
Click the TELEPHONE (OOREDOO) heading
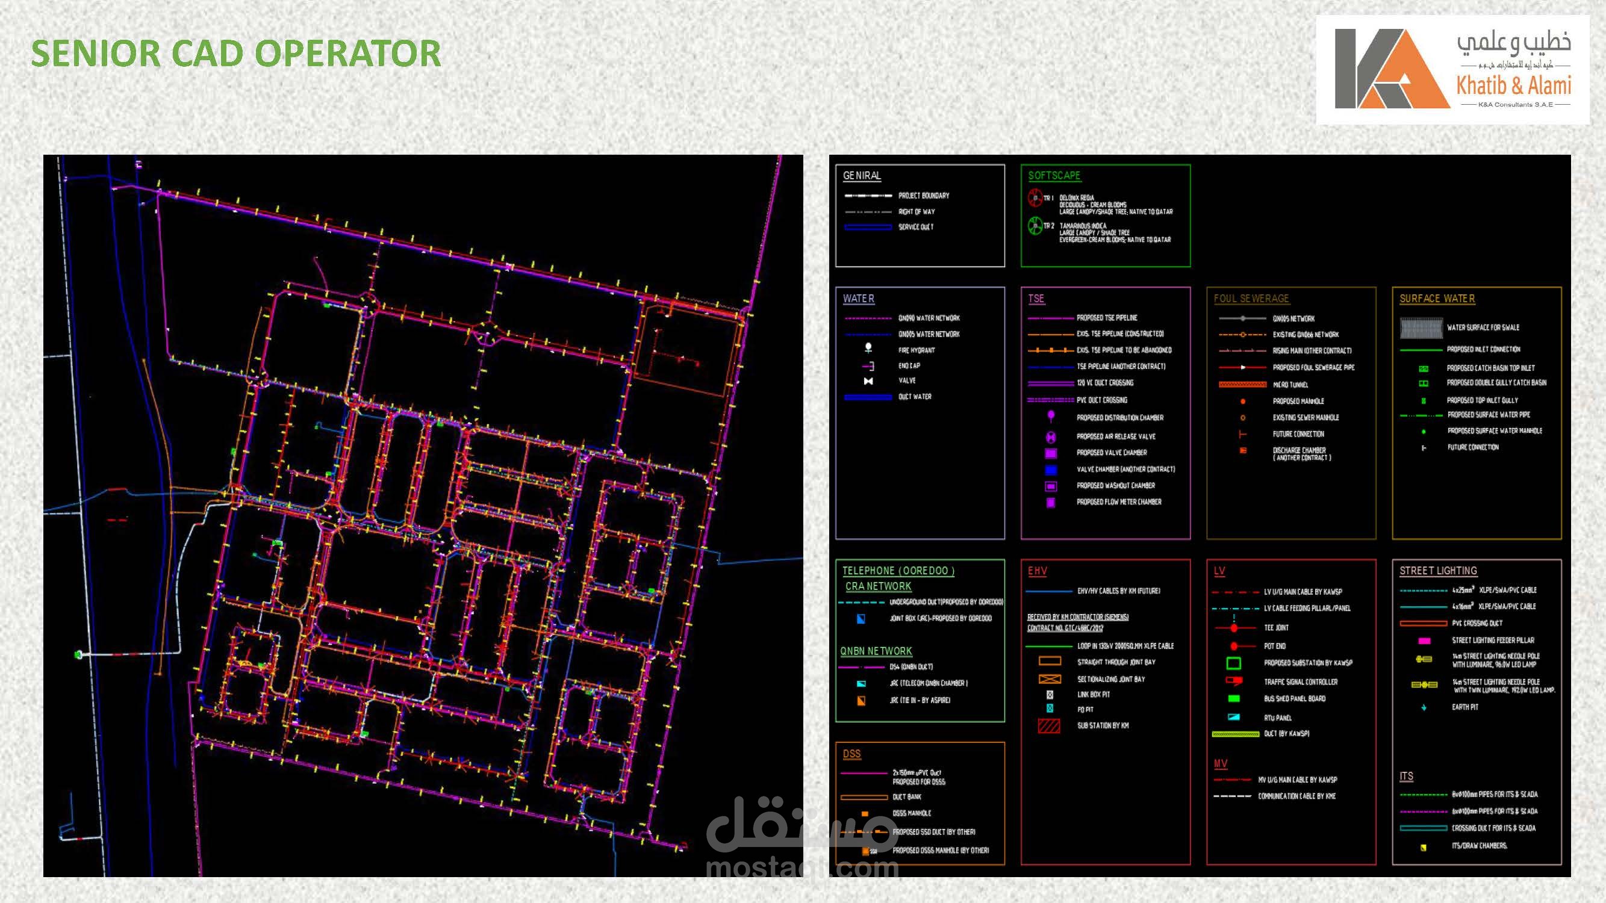[898, 571]
